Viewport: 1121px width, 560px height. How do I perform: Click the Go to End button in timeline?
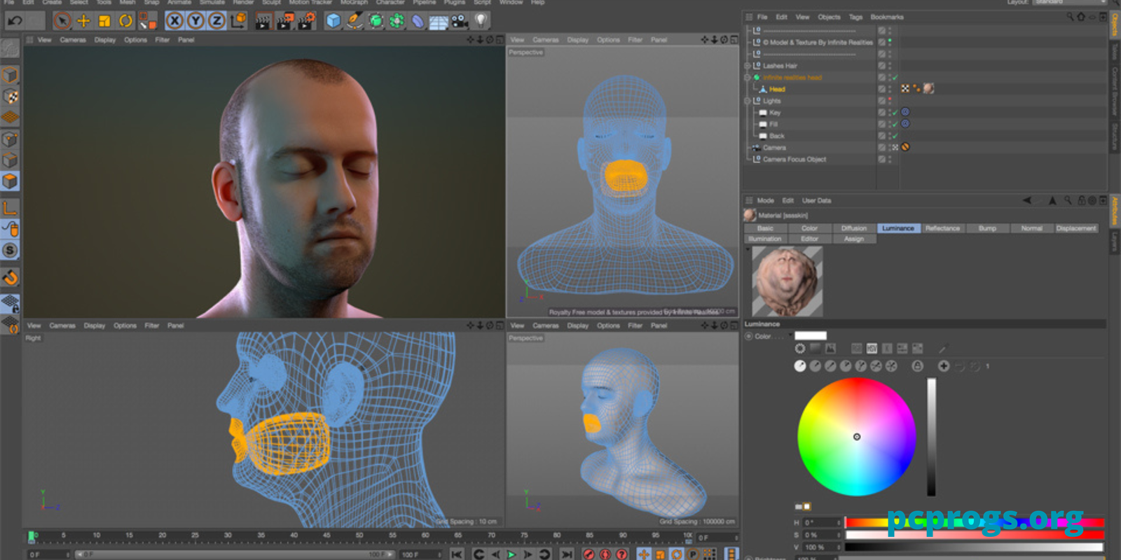[x=567, y=554]
